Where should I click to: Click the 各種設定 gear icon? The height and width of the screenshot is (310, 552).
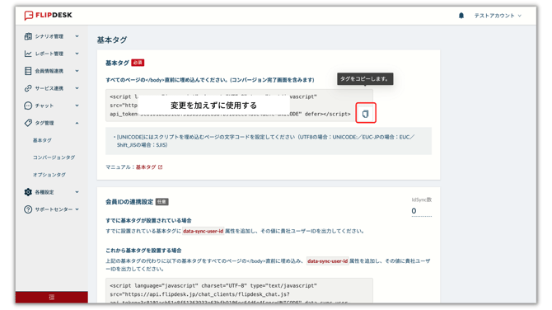28,192
